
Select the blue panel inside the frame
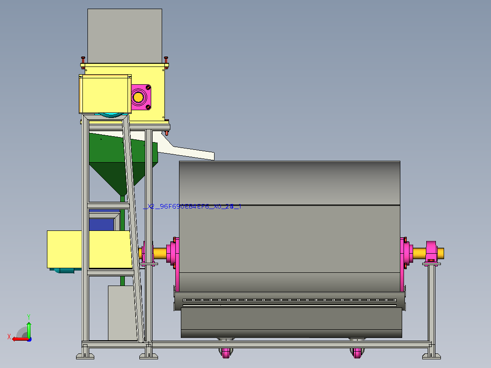pos(101,224)
